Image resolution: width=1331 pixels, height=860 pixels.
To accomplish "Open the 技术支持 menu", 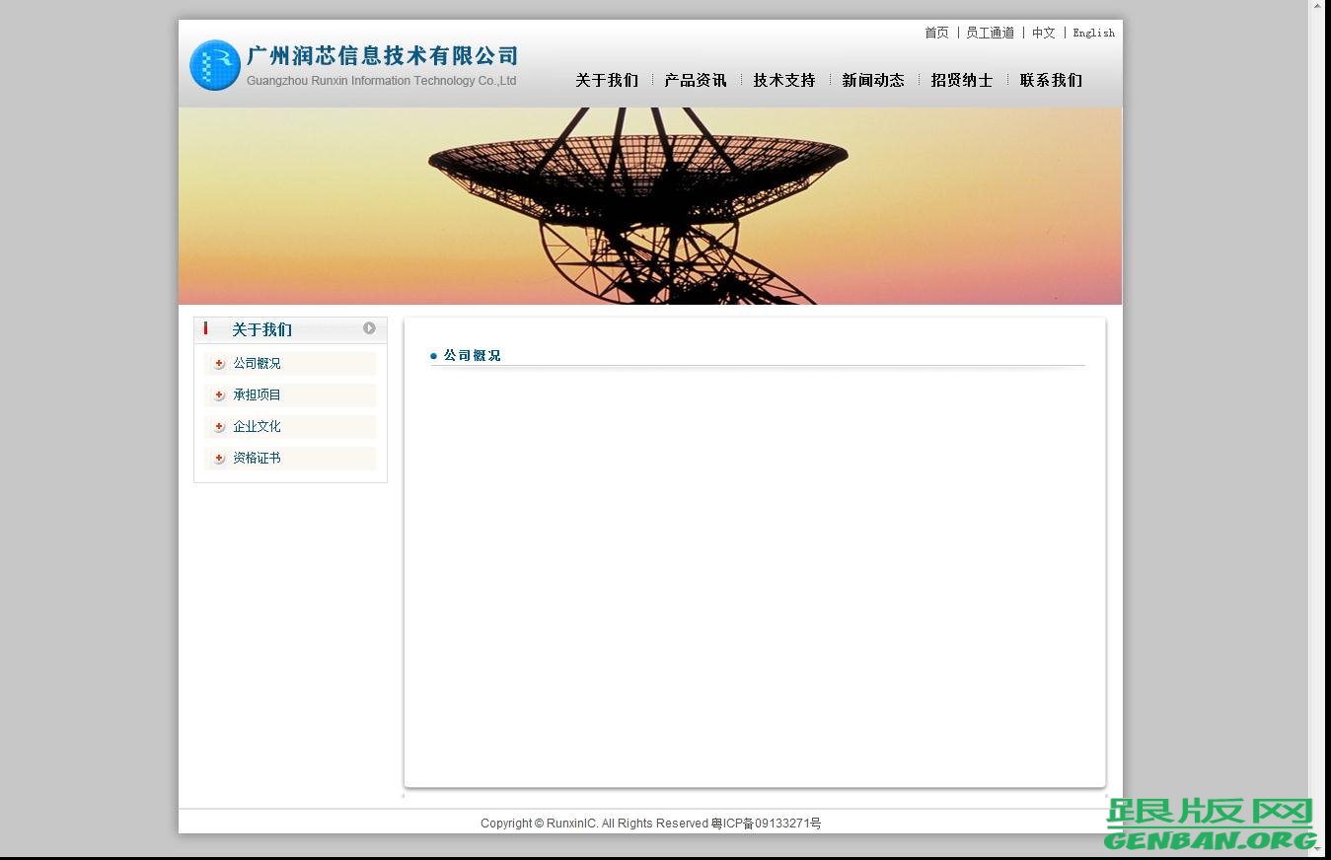I will pyautogui.click(x=783, y=81).
